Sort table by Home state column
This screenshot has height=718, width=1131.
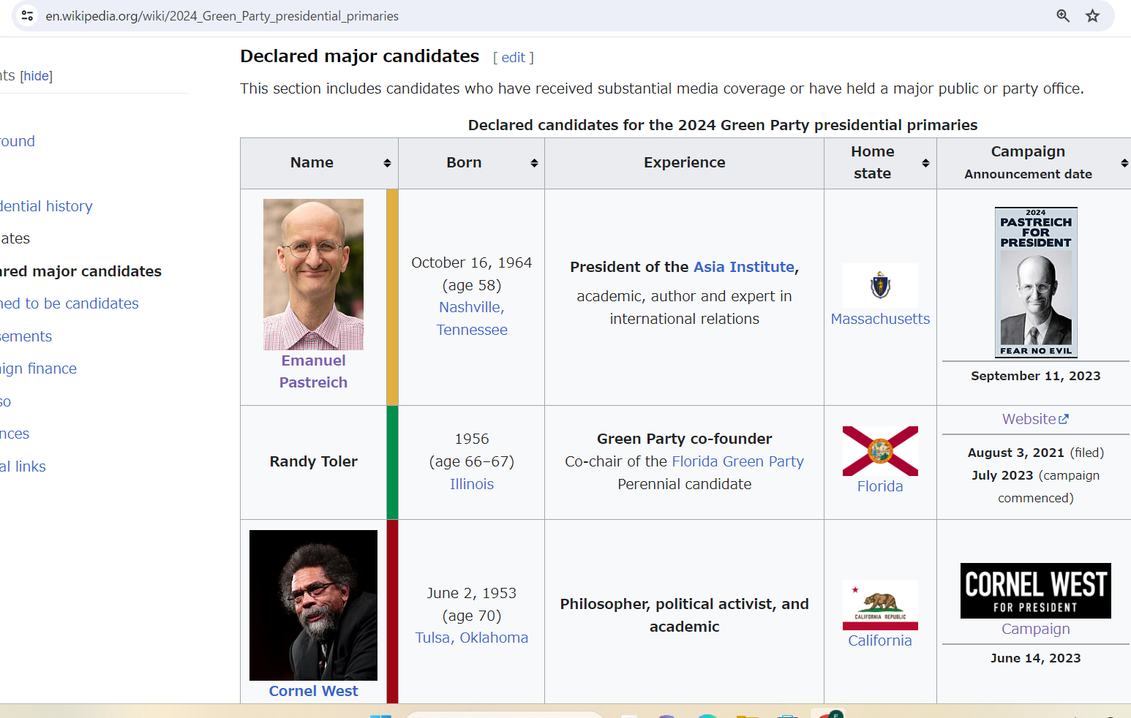pos(925,163)
